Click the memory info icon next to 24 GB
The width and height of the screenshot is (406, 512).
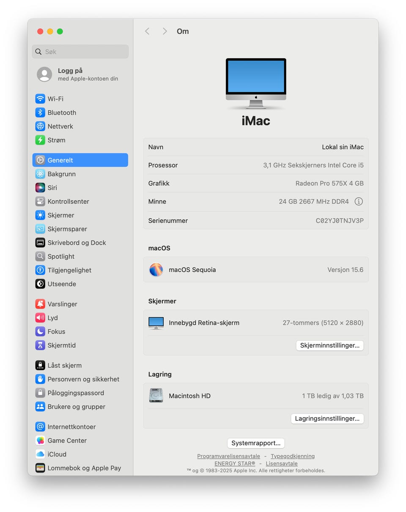pos(359,202)
